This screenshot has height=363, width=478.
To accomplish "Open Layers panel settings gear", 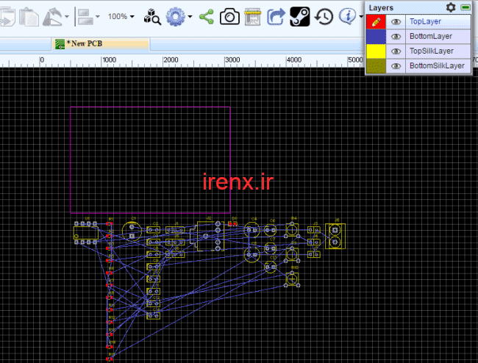I will (451, 7).
